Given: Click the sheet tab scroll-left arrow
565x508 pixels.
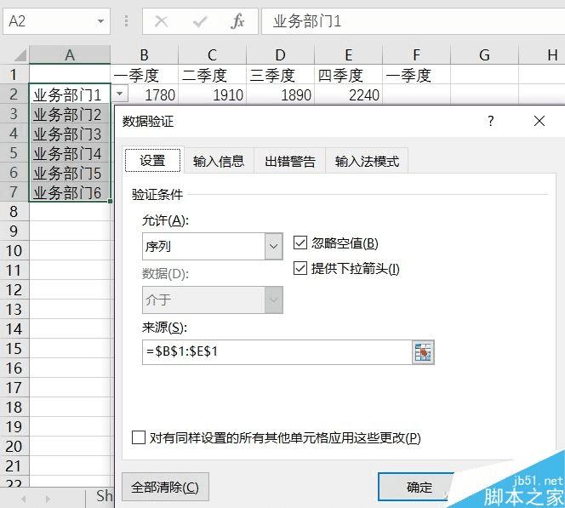Looking at the screenshot, I should pyautogui.click(x=24, y=499).
